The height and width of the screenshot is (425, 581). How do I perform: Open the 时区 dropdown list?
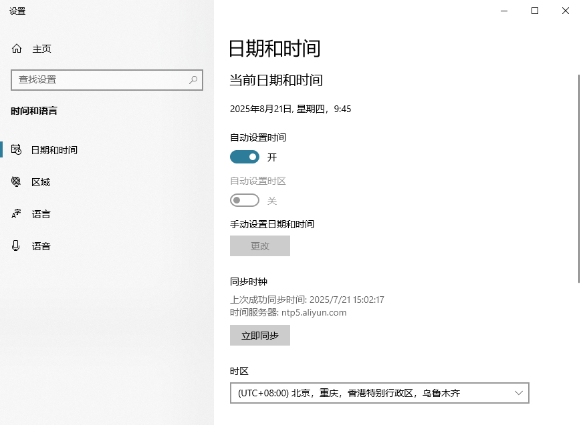click(380, 393)
